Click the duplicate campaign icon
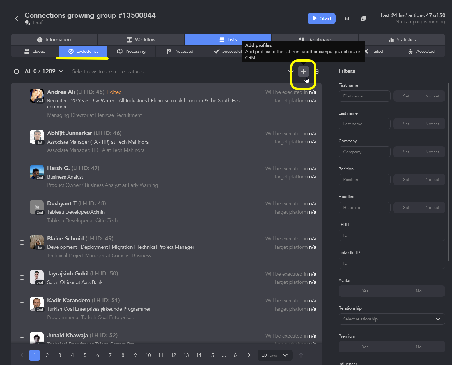The height and width of the screenshot is (365, 452). pos(364,18)
